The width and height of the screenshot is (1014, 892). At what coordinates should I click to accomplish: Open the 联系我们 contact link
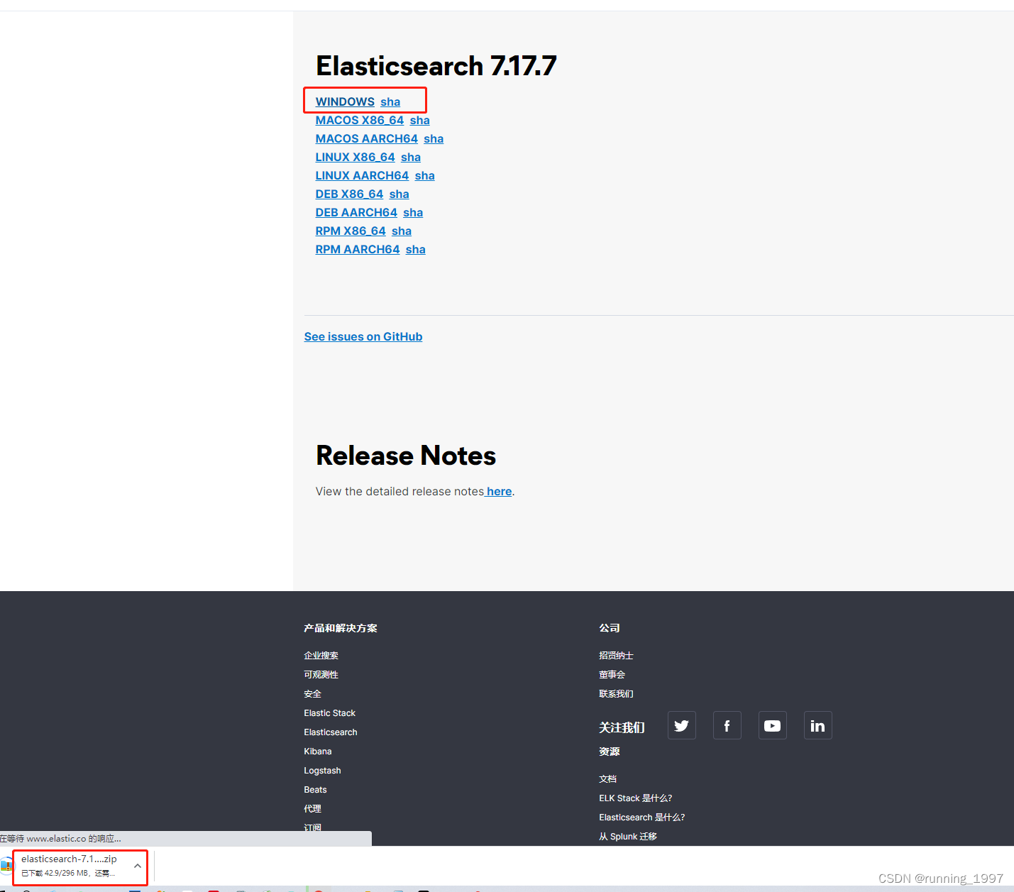615,693
